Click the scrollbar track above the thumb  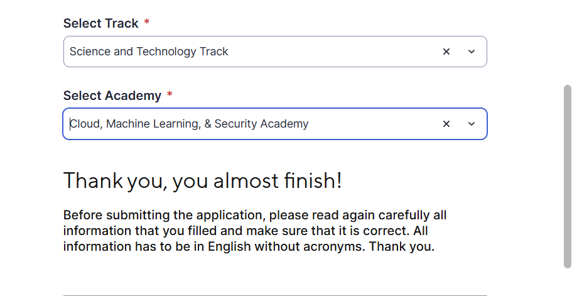[568, 38]
